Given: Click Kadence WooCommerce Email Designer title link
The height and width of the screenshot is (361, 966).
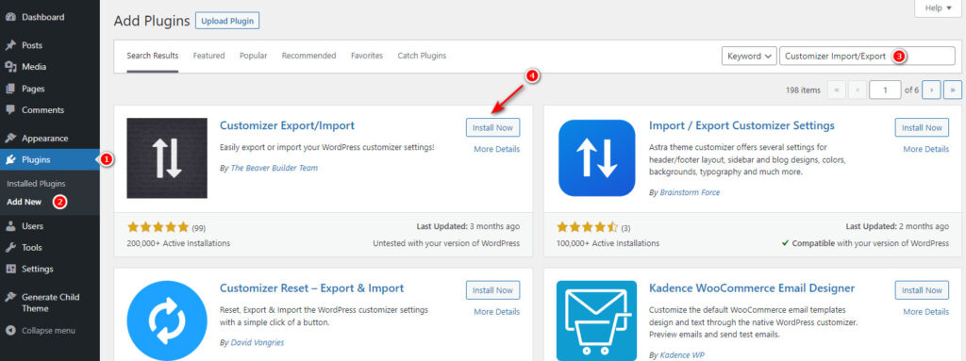Looking at the screenshot, I should 752,288.
